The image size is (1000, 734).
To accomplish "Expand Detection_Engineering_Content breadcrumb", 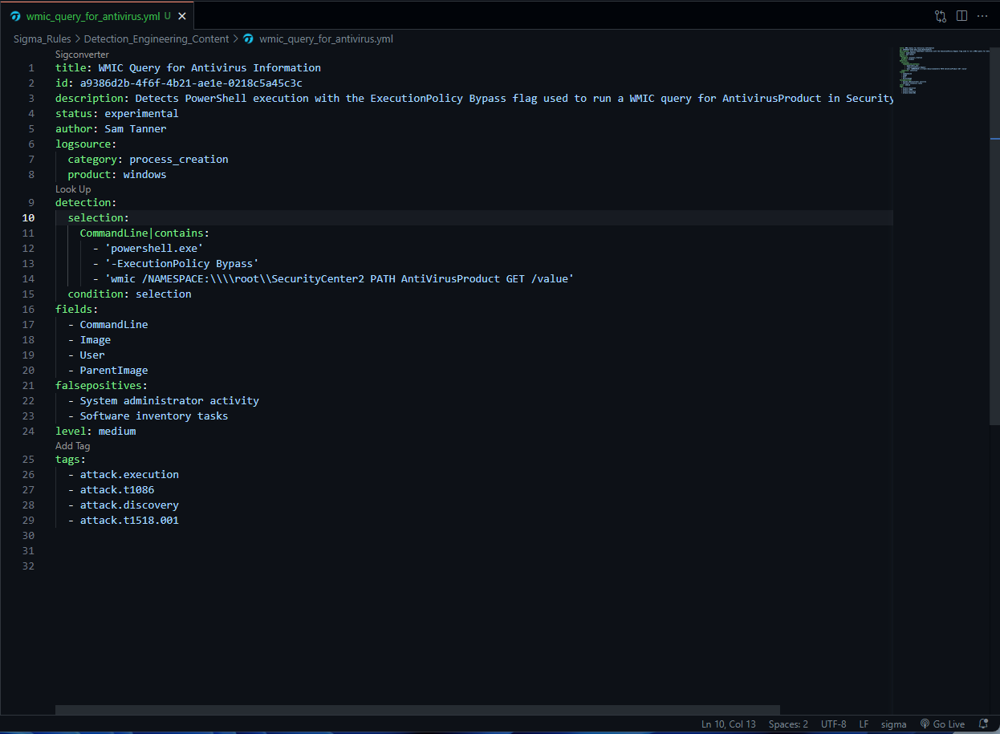I will [x=156, y=39].
